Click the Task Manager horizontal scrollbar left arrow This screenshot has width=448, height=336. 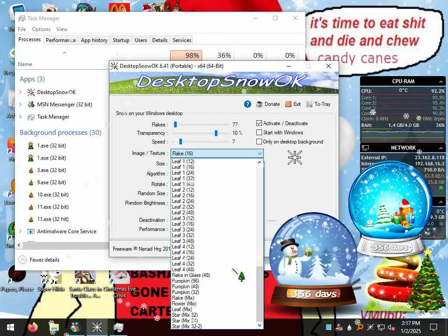(x=19, y=245)
